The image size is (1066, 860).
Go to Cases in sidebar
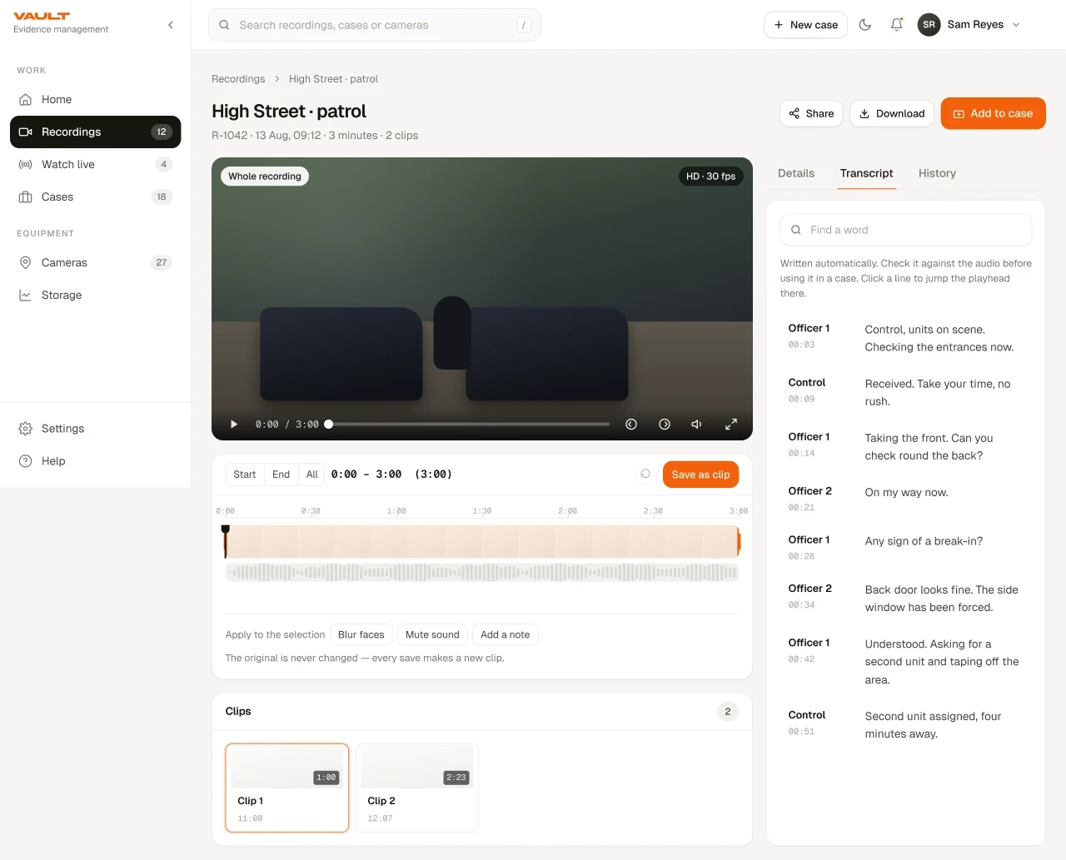(95, 196)
